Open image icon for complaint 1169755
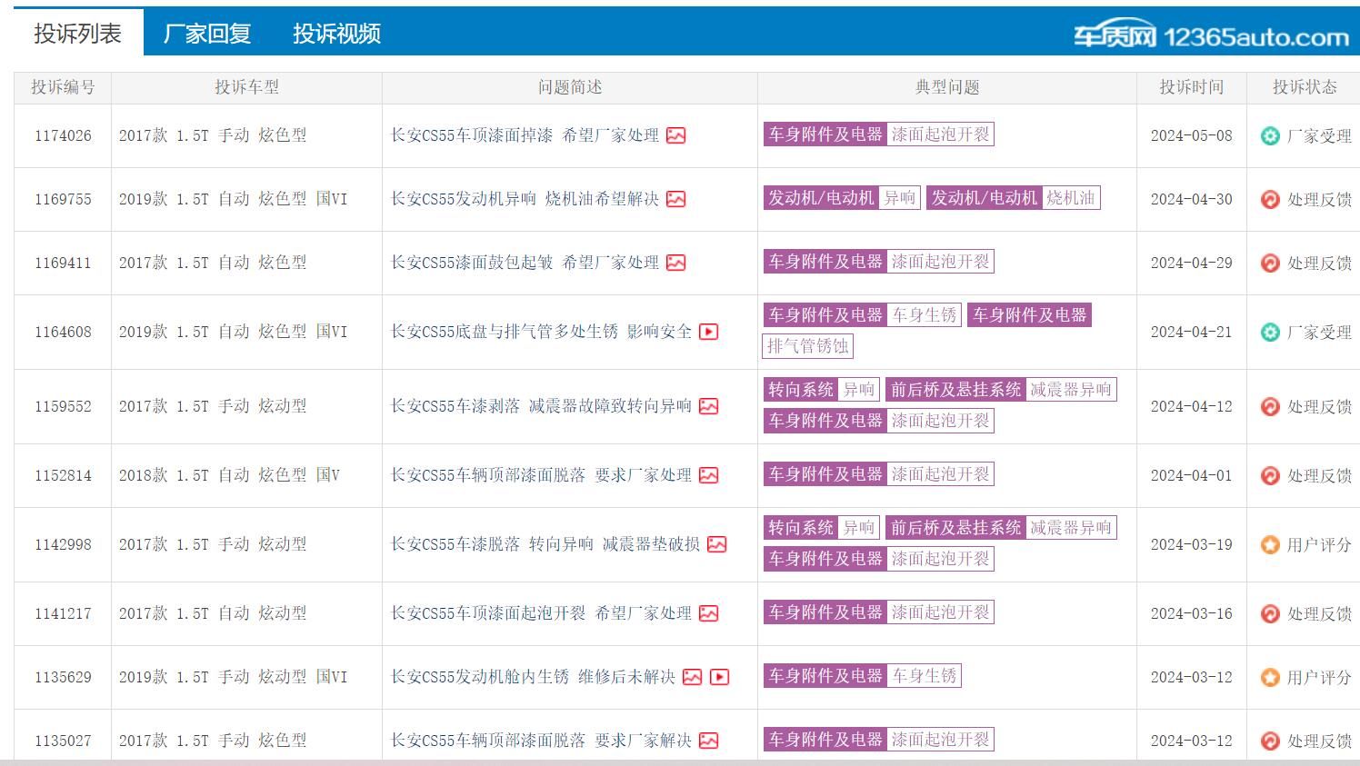1360x766 pixels. [676, 199]
